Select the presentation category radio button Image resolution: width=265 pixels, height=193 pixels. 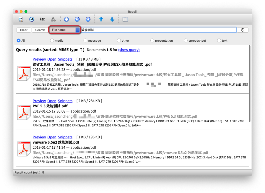(152, 41)
